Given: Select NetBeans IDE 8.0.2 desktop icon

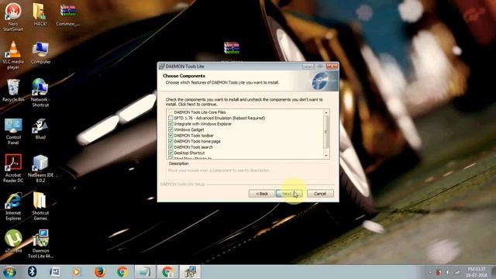Looking at the screenshot, I should 40,168.
